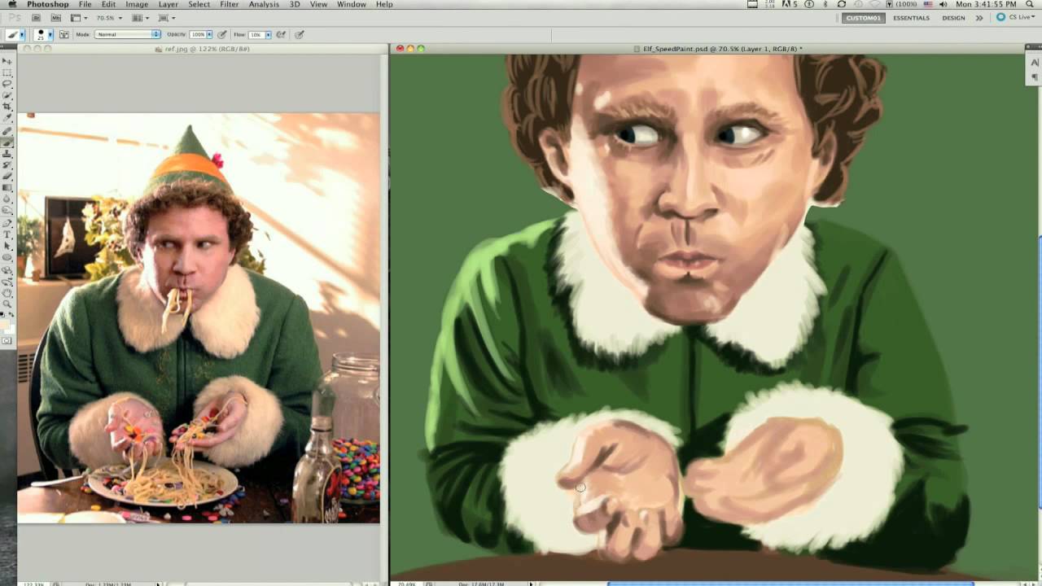1042x586 pixels.
Task: Click CS Live circular icon
Action: click(x=1000, y=17)
